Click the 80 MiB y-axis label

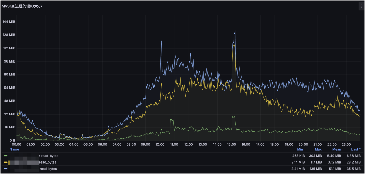pos(9,74)
